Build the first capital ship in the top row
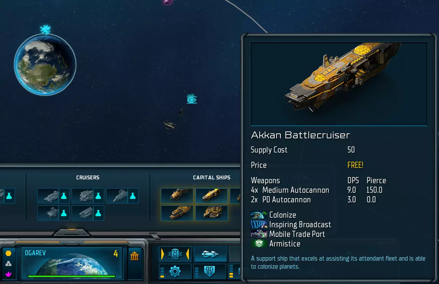The height and width of the screenshot is (284, 439). [177, 195]
